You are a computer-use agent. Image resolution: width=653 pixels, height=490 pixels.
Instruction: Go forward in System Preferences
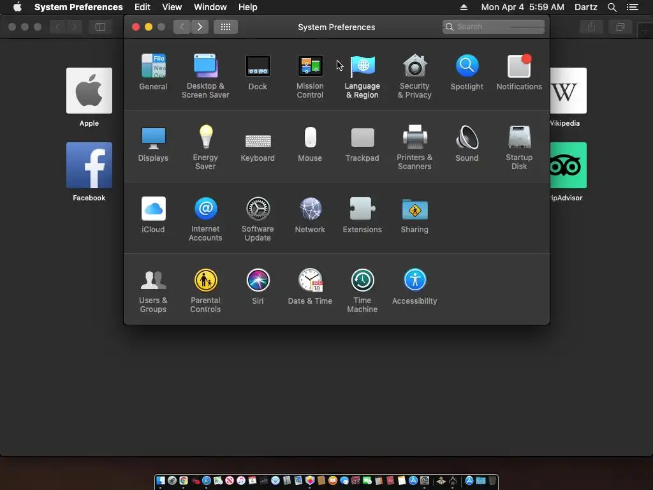pos(200,27)
